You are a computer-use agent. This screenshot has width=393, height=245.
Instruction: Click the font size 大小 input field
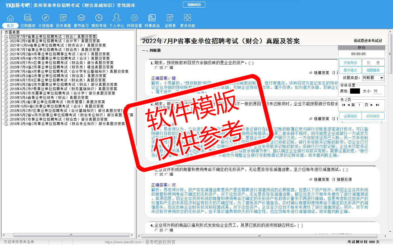[377, 91]
